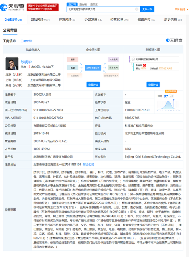This screenshot has width=189, height=257.
Task: Click the 17 companies count link
Action: [x=29, y=67]
